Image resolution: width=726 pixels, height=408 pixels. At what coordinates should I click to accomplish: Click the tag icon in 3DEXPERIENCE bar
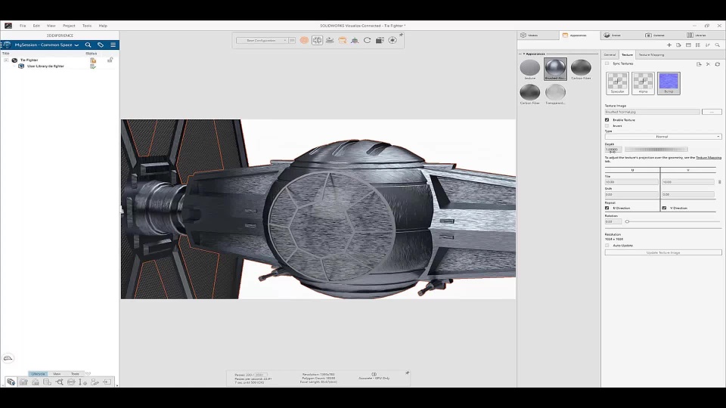point(100,45)
